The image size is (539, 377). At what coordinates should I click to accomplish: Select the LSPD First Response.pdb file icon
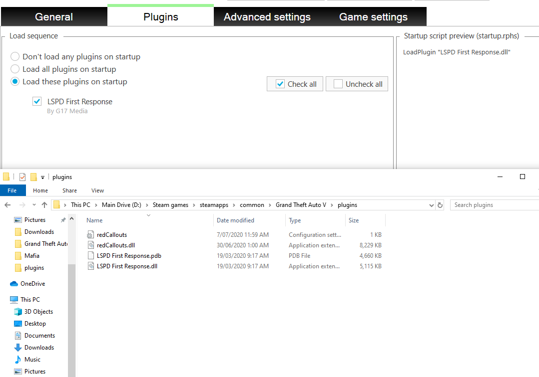point(90,255)
